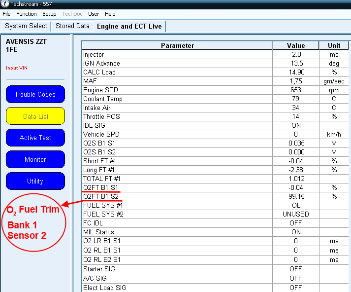
Task: Click the Value column header
Action: [x=296, y=45]
